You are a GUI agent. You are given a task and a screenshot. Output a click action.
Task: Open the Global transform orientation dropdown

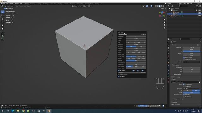pos(75,6)
